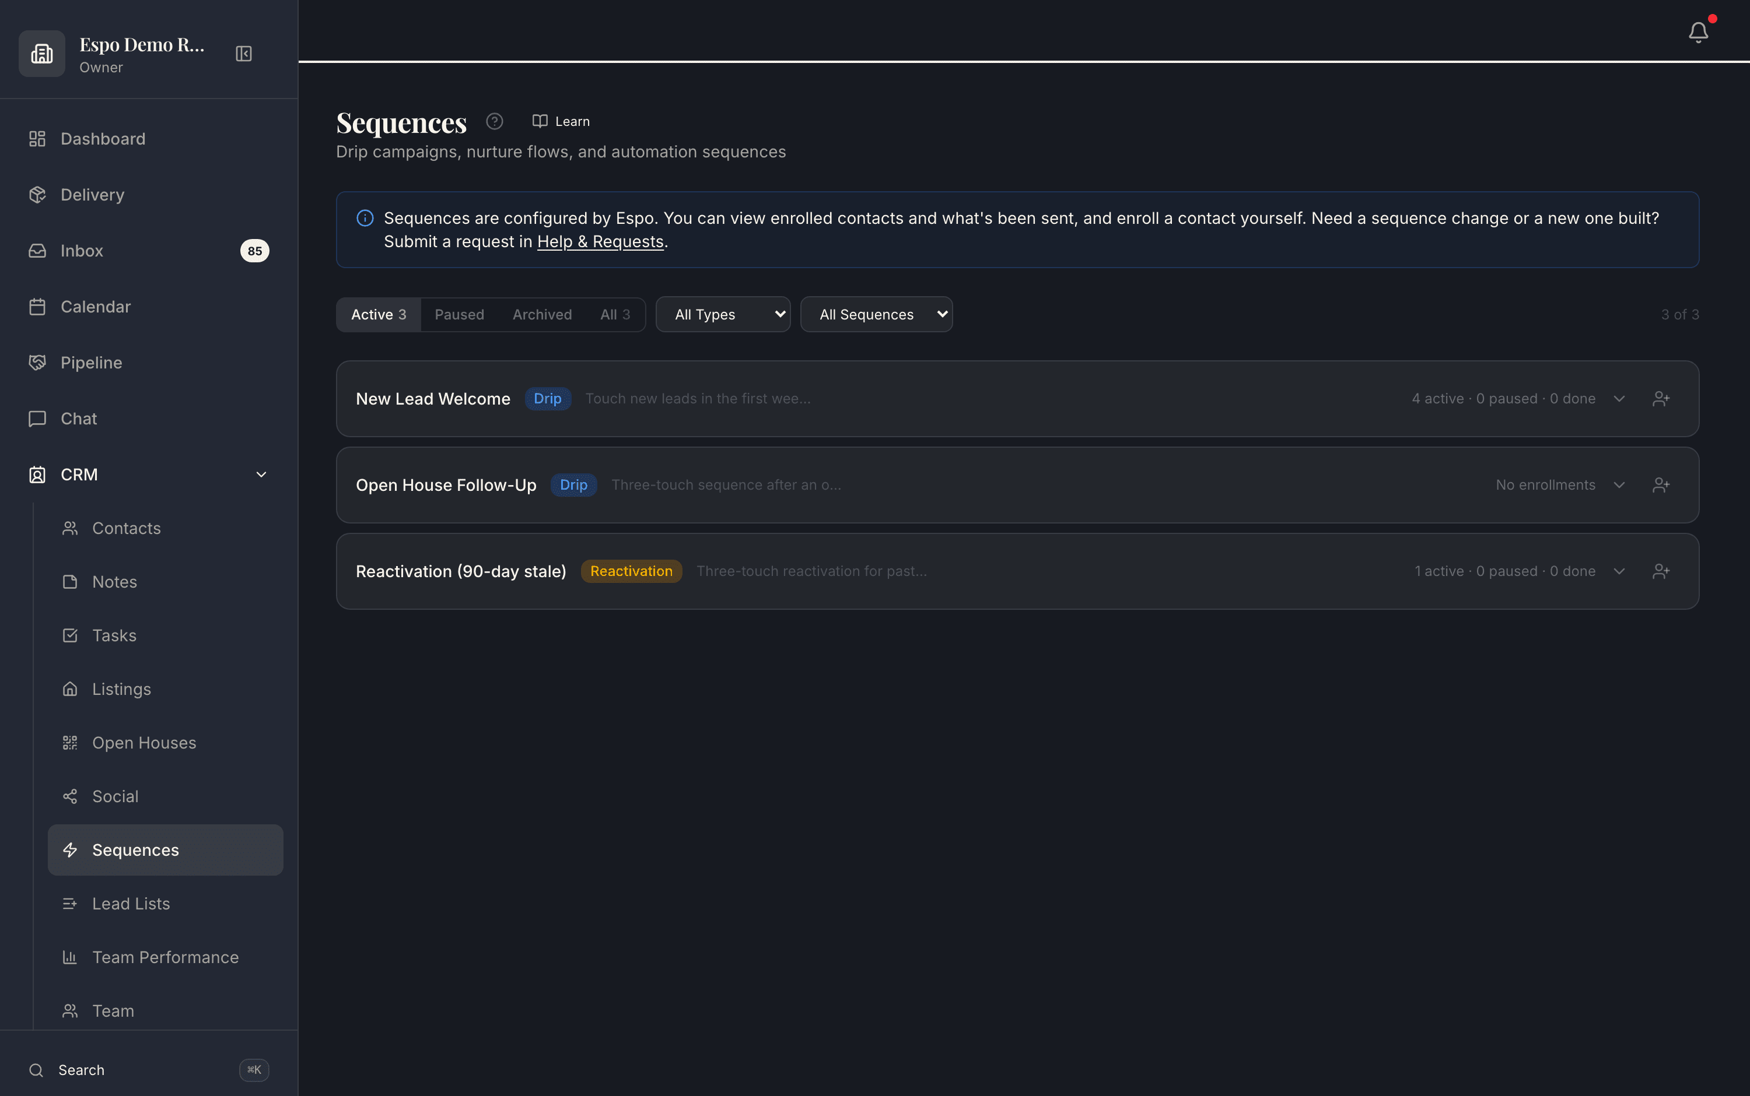This screenshot has height=1096, width=1750.
Task: Open the All Sequences dropdown
Action: [x=876, y=315]
